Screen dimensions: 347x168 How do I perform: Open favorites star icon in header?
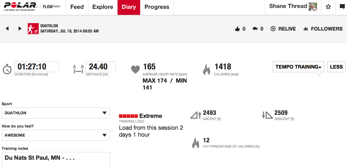[x=328, y=7]
